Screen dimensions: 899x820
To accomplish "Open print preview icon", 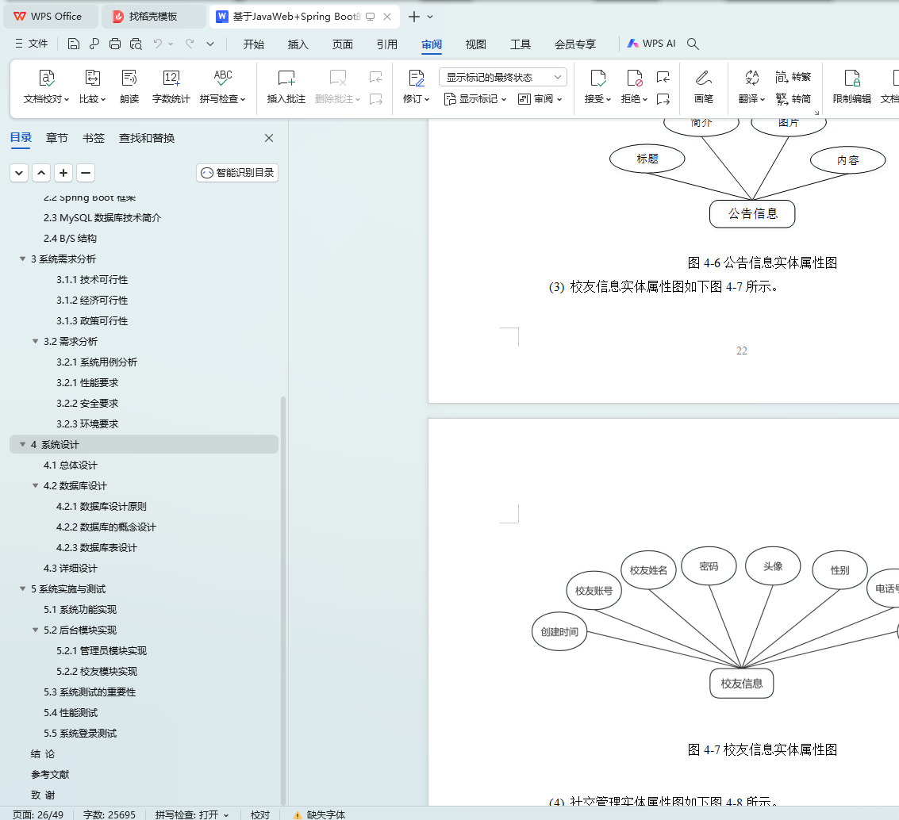I will click(136, 44).
